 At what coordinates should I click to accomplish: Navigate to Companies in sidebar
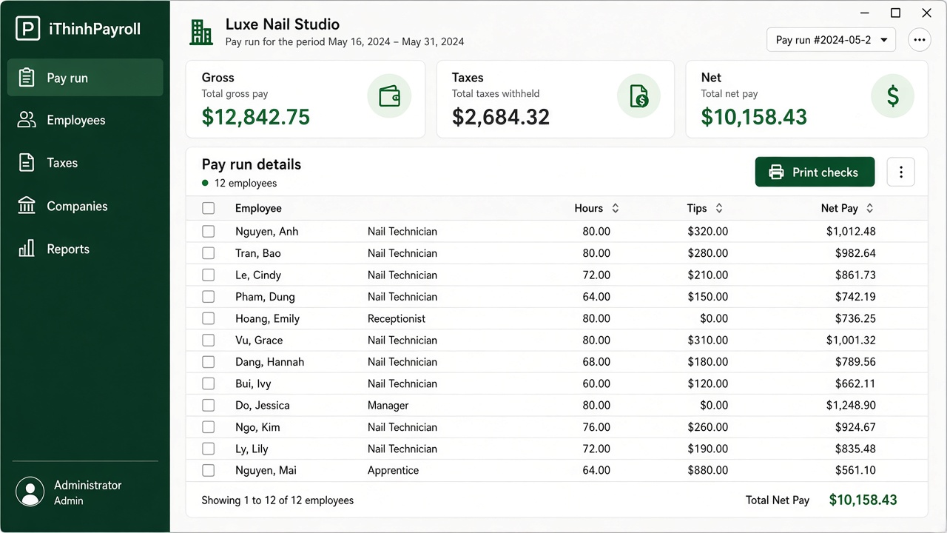point(85,206)
